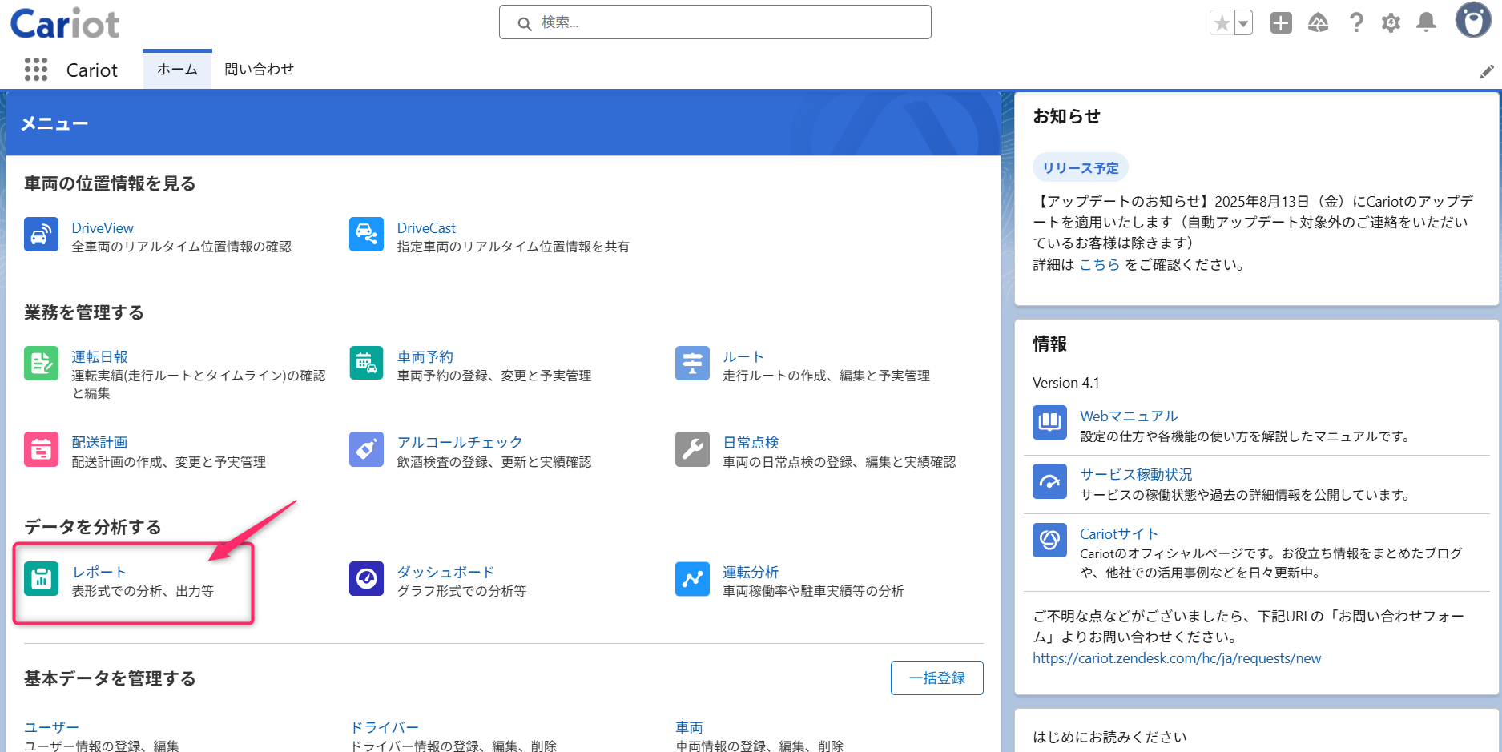The image size is (1502, 752).
Task: Click the Cariot app name label
Action: point(92,70)
